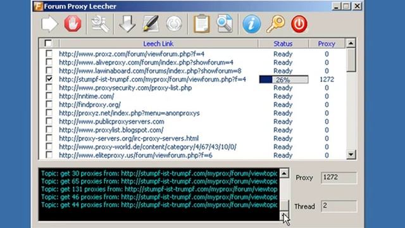
Task: Sort by Status column header
Action: [283, 44]
